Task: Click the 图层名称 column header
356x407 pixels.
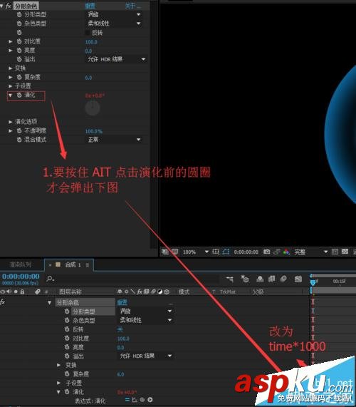Action: [70, 292]
